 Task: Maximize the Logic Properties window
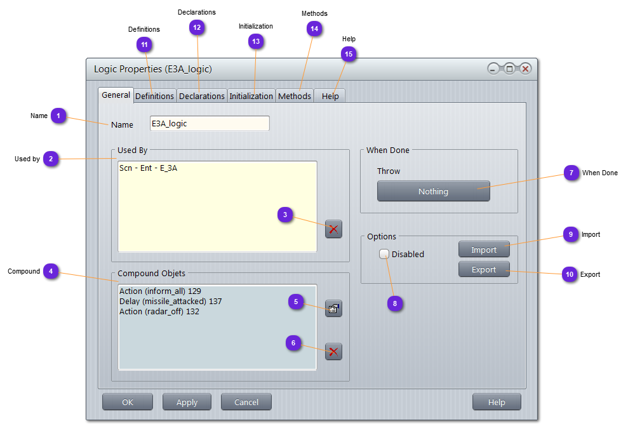[509, 69]
